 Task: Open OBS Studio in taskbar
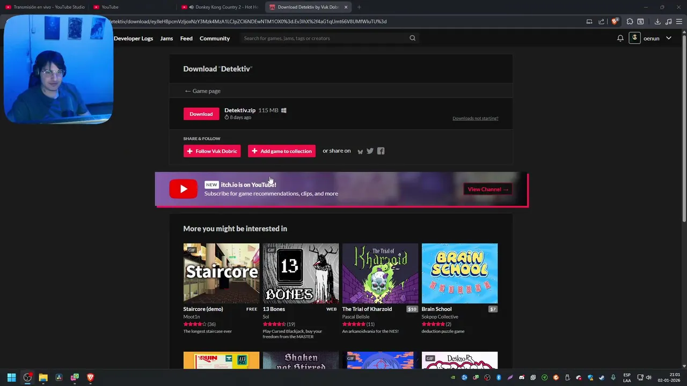[x=27, y=377]
